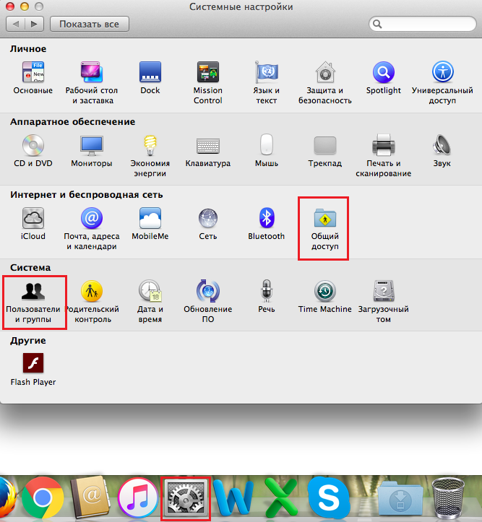Click the search field in toolbar
Image resolution: width=482 pixels, height=522 pixels.
[x=422, y=24]
